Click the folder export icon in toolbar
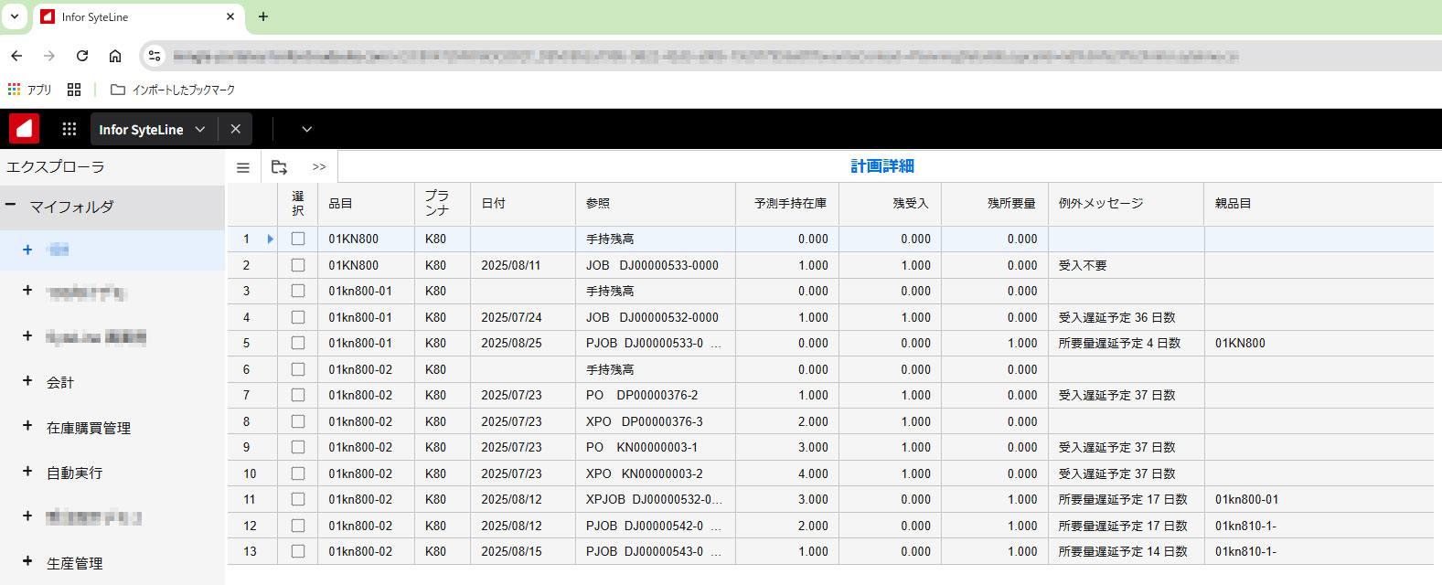 [280, 167]
